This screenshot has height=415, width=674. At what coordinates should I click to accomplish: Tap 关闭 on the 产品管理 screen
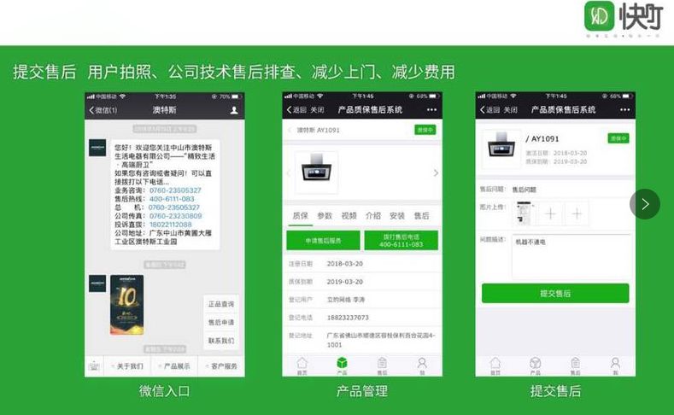click(x=317, y=110)
